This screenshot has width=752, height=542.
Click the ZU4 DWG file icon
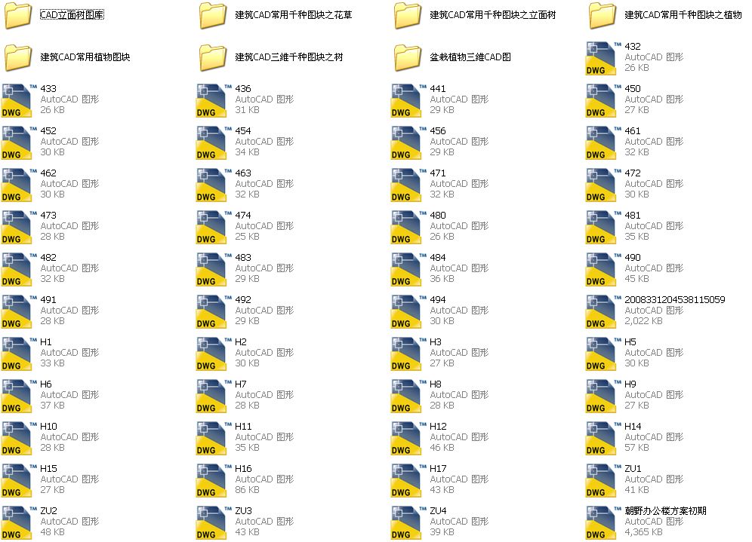click(407, 523)
